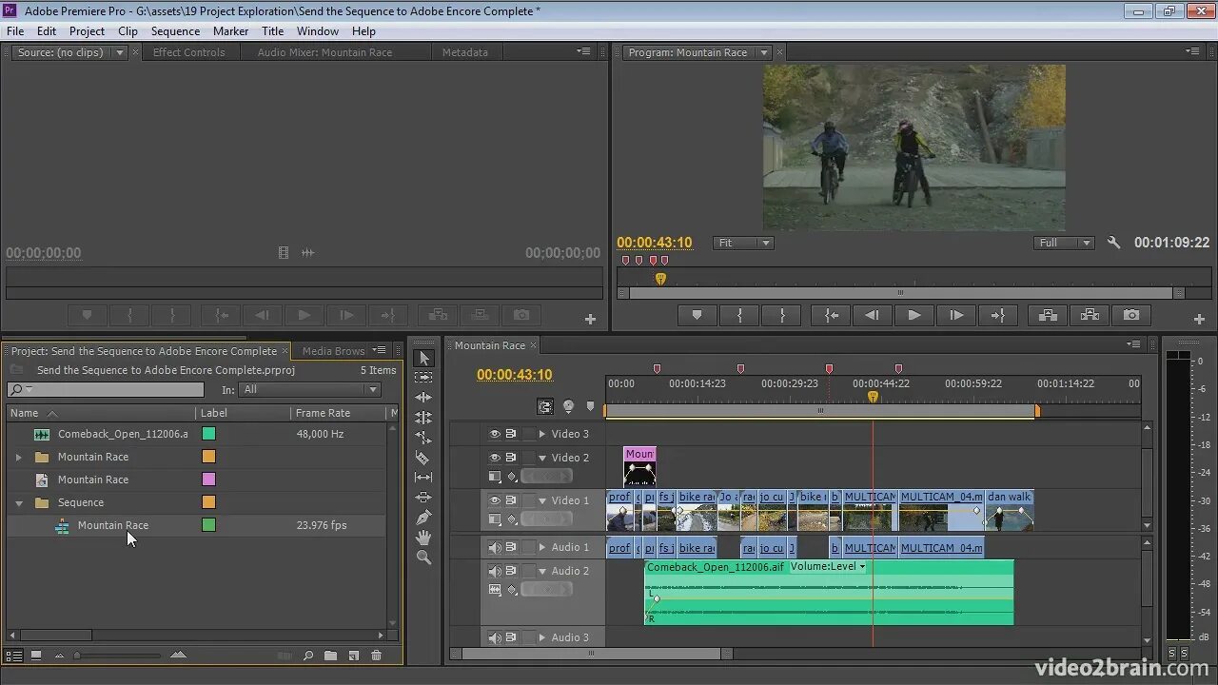This screenshot has height=685, width=1218.
Task: Open the Sequence menu
Action: (175, 31)
